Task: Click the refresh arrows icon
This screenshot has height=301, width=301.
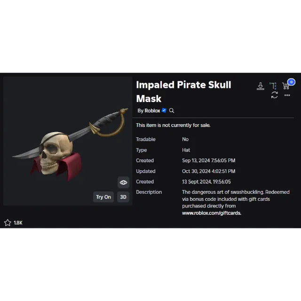Action: tap(274, 95)
